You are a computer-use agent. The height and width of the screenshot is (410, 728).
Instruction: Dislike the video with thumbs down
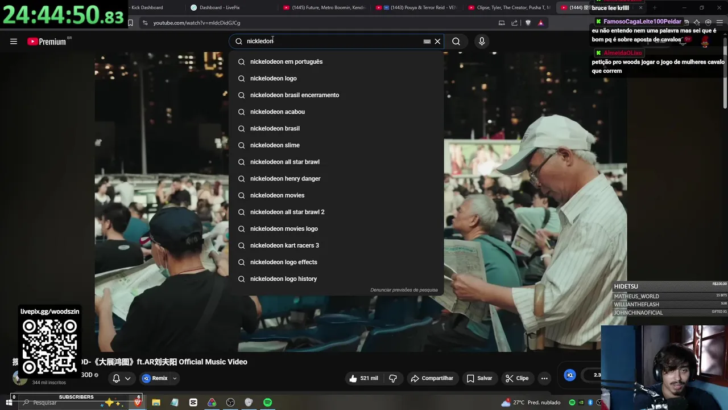pyautogui.click(x=393, y=378)
